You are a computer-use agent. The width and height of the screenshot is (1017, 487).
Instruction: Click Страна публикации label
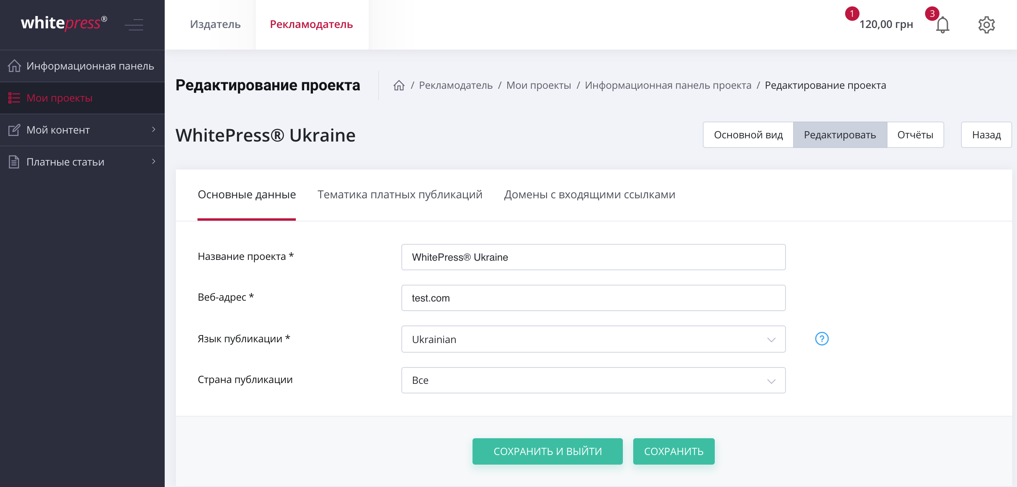245,379
